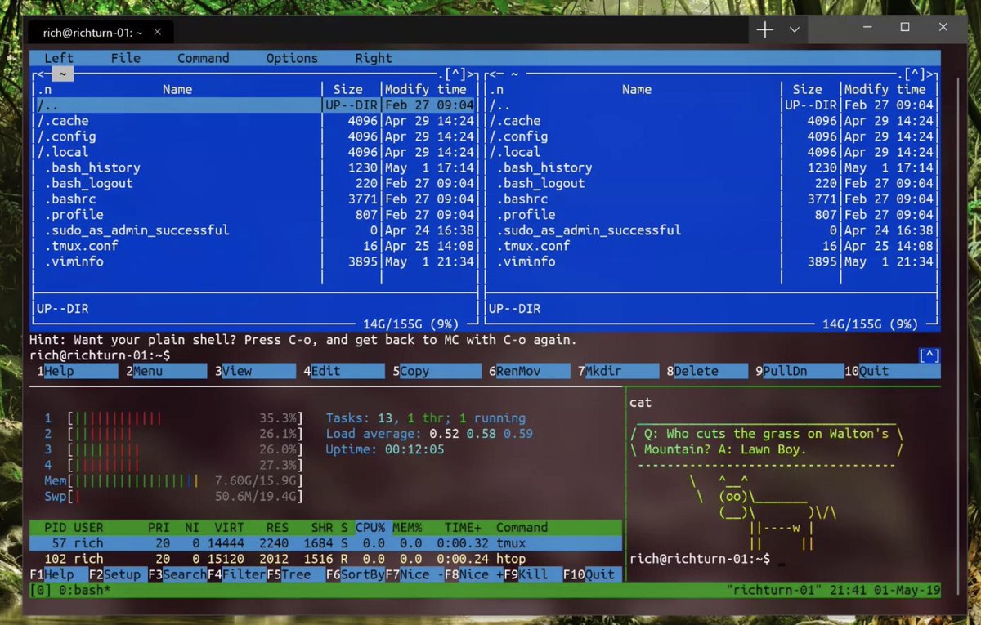This screenshot has height=625, width=981.
Task: Click htop F6 SortBy
Action: [356, 574]
